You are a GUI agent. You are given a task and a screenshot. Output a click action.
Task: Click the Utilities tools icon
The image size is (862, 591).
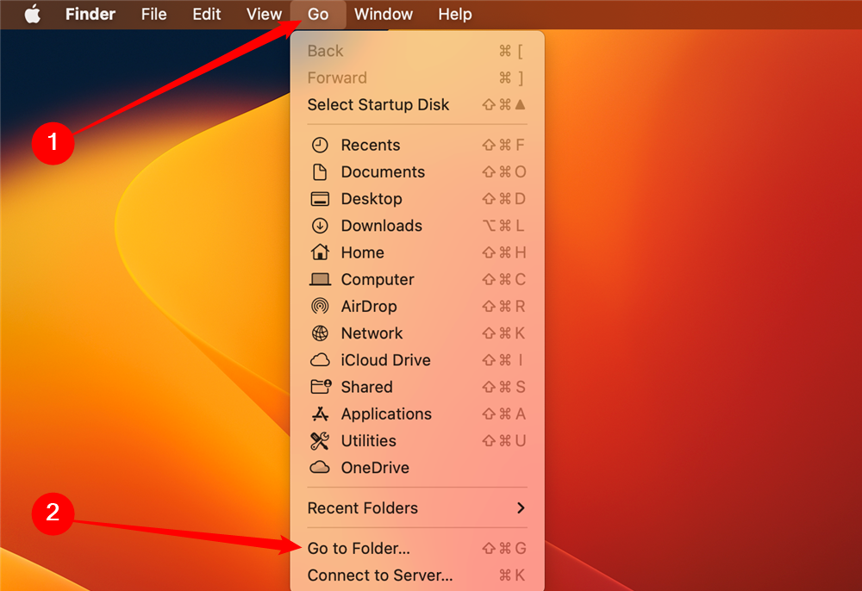(x=320, y=440)
